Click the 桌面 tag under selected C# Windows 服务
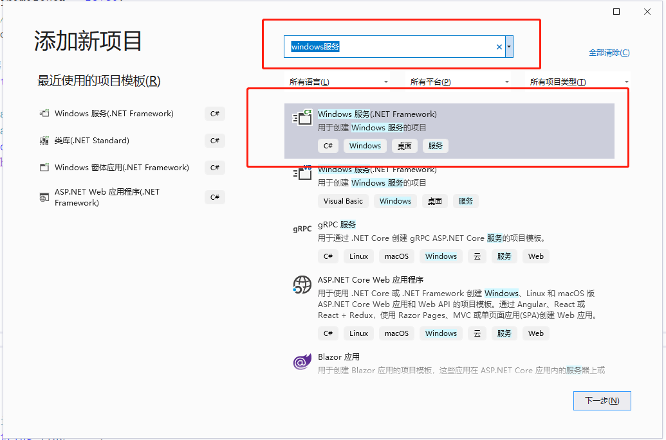This screenshot has height=440, width=666. click(x=404, y=146)
